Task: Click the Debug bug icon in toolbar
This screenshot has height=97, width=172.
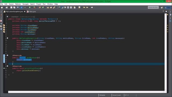Action: click(x=25, y=8)
